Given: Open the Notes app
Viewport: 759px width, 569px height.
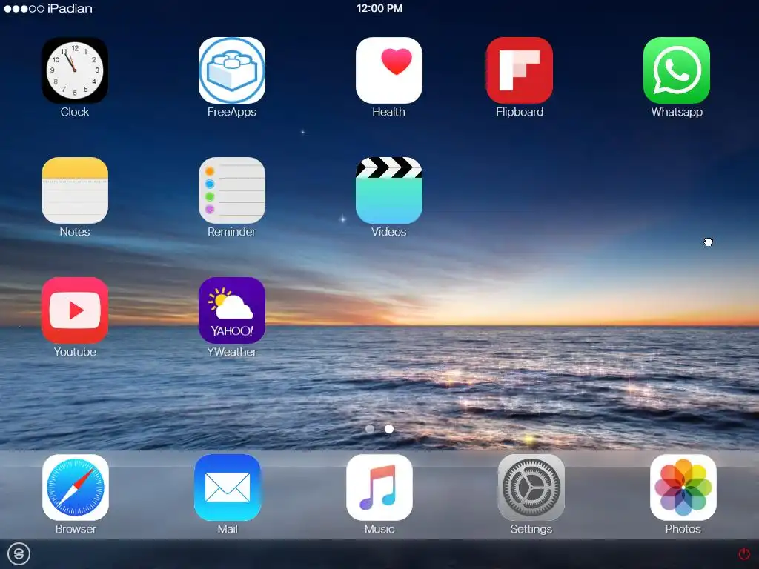Looking at the screenshot, I should coord(75,190).
